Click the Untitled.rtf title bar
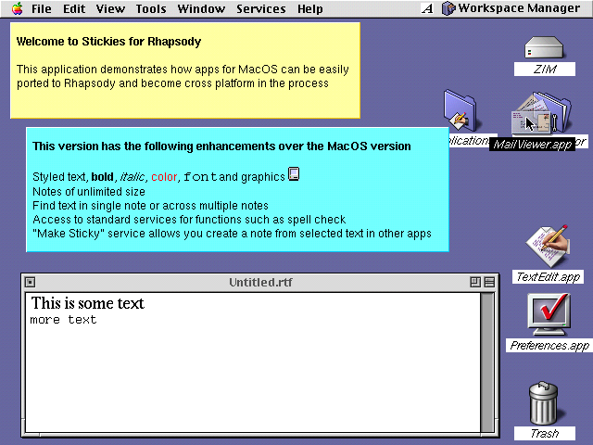593x445 pixels. 260,282
